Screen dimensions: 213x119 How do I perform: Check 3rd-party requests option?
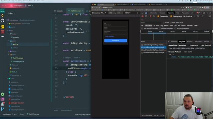[175, 29]
